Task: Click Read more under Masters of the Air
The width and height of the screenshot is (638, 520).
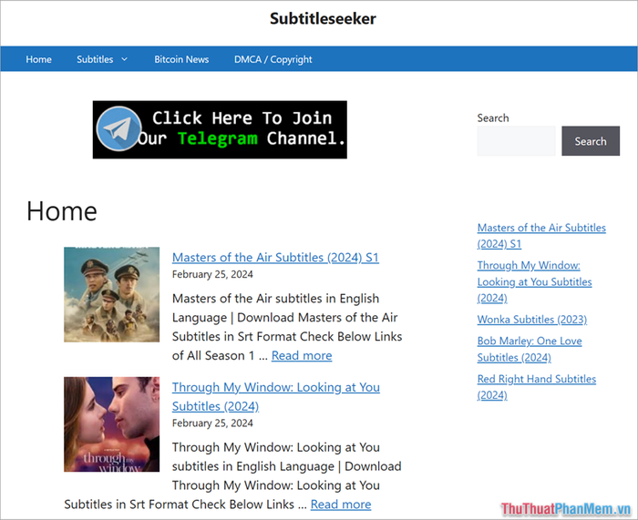Action: 302,355
